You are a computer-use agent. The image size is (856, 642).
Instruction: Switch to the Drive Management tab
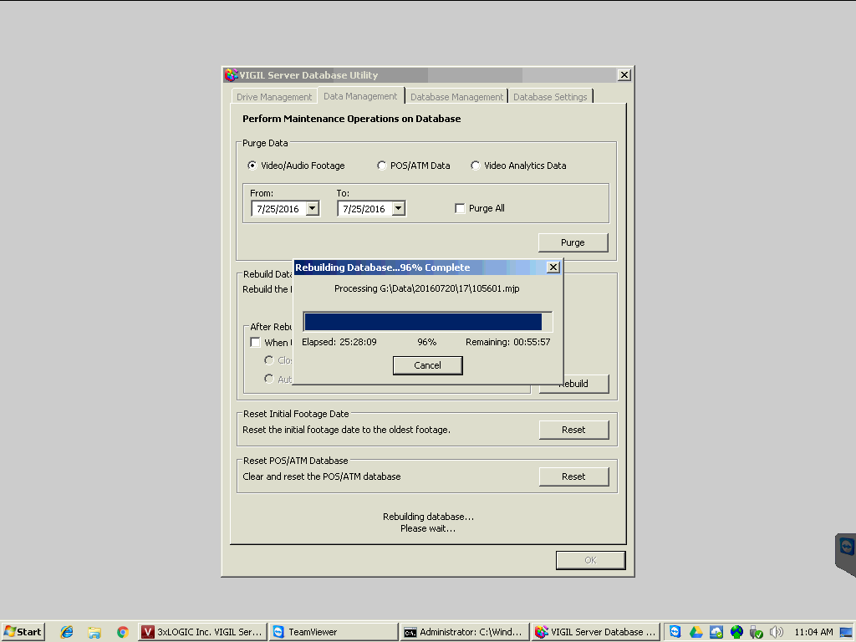click(274, 97)
